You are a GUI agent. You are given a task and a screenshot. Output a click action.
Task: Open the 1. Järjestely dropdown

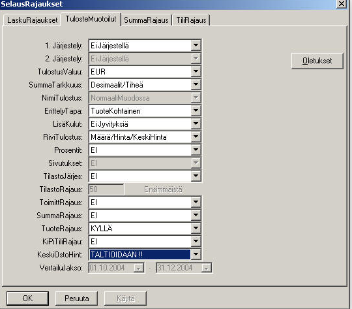pyautogui.click(x=196, y=46)
